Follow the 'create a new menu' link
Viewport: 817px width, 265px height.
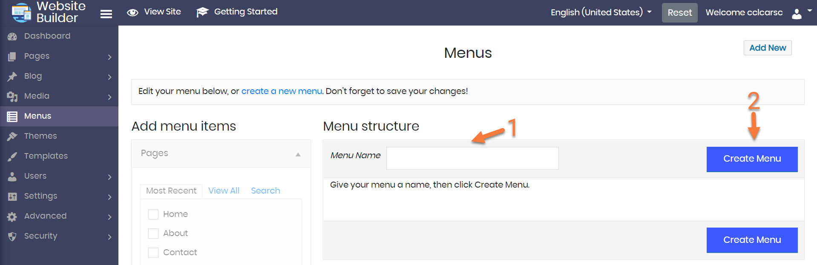click(282, 91)
